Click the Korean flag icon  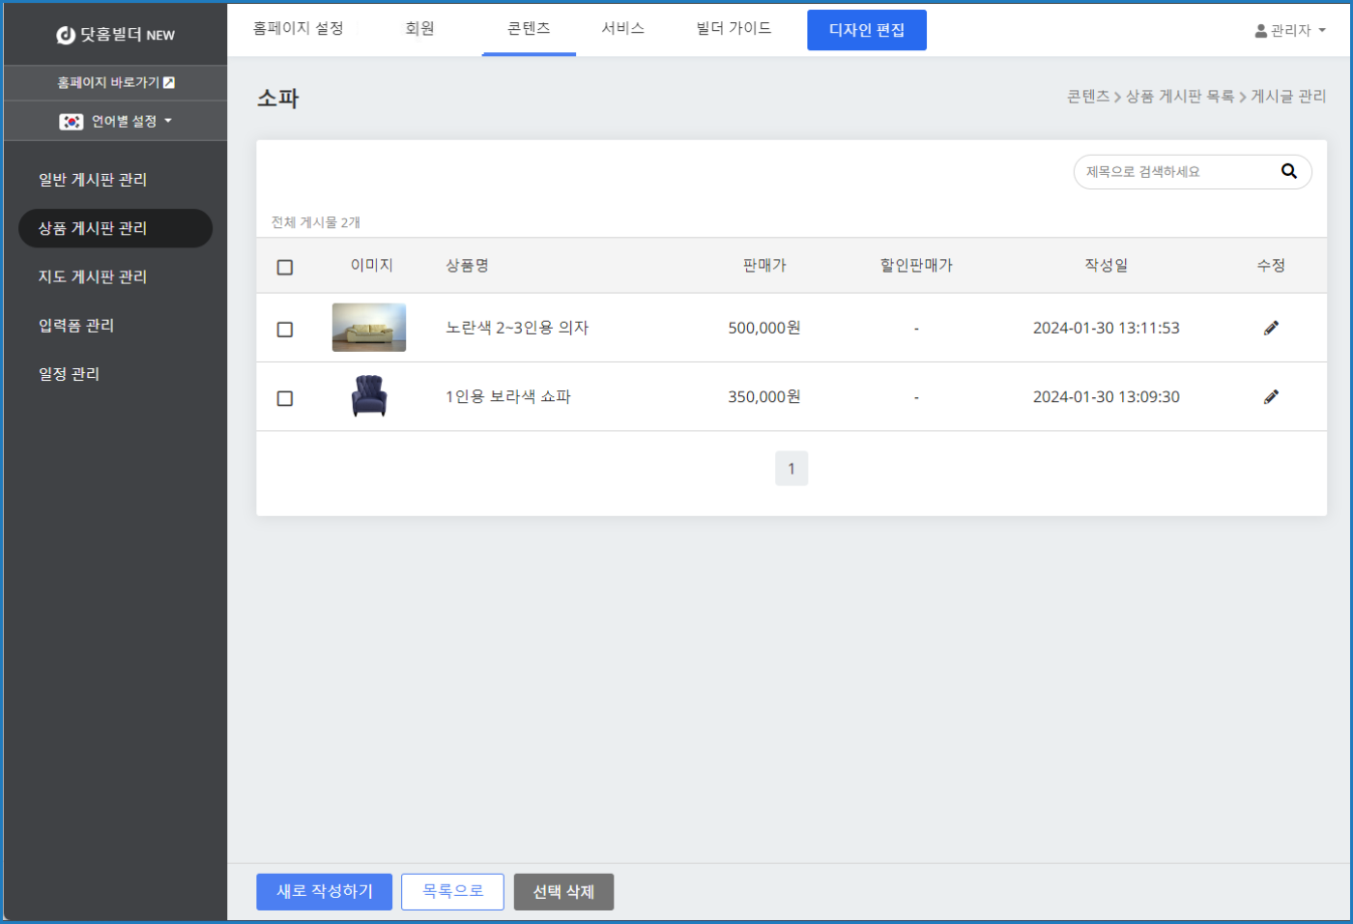pos(71,122)
